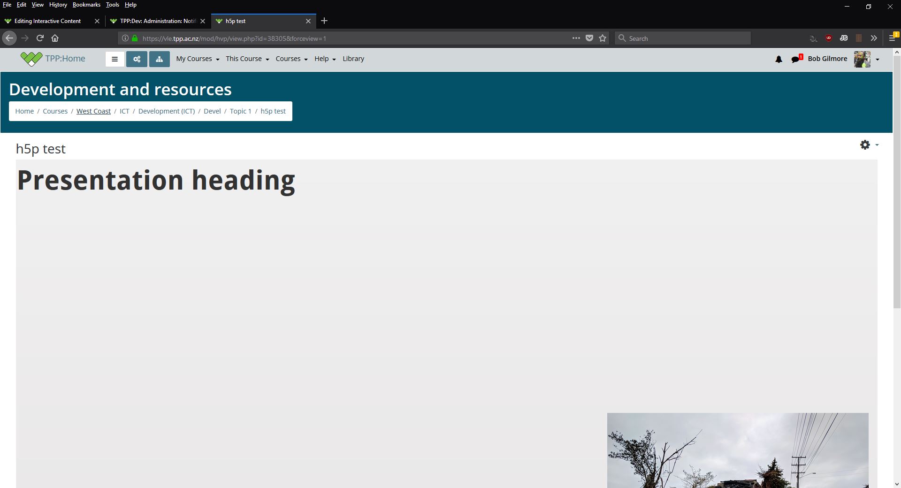Screen dimensions: 901x488
Task: Show site information icon
Action: pos(125,38)
